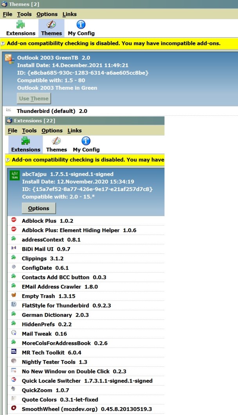Click the Empty Trash extension icon
Screen dimensions: 238x415
[x=14, y=295]
